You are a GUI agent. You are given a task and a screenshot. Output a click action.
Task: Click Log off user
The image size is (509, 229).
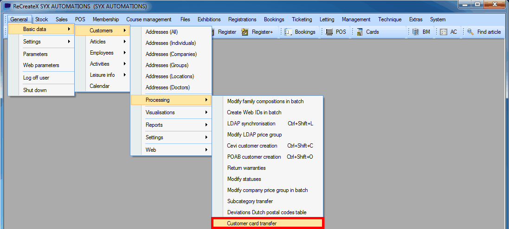tap(36, 78)
